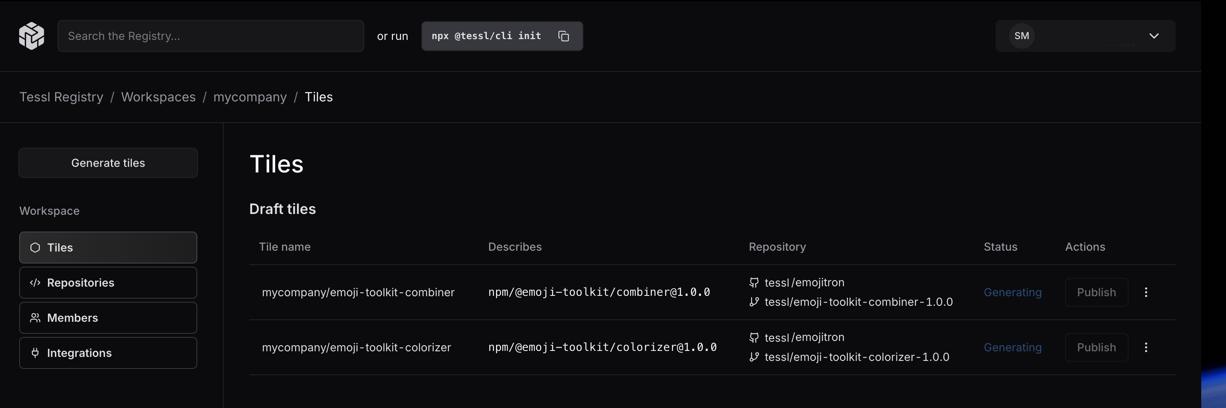Click GitHub icon in combiner repository row

pyautogui.click(x=754, y=283)
